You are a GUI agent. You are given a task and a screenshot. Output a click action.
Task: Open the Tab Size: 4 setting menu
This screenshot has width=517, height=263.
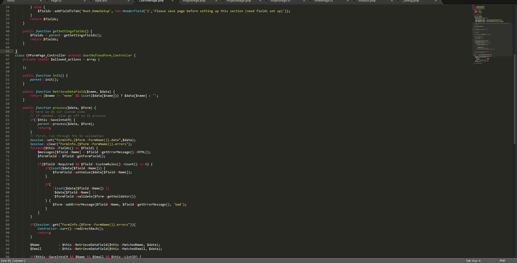point(473,260)
